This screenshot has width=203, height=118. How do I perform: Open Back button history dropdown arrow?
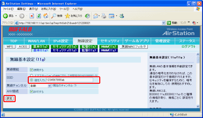(16, 16)
